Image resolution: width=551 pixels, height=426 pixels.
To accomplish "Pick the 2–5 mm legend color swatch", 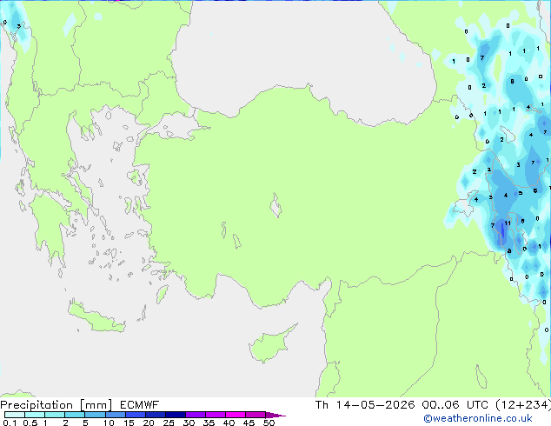I will pyautogui.click(x=75, y=415).
